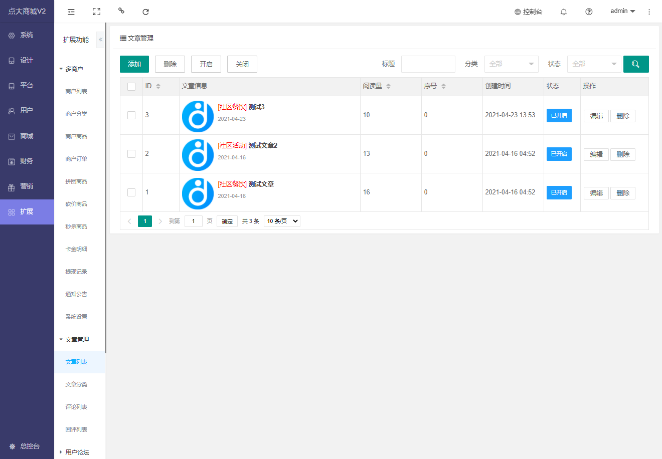Go to 商城 in the main sidebar
662x459 pixels.
[27, 136]
